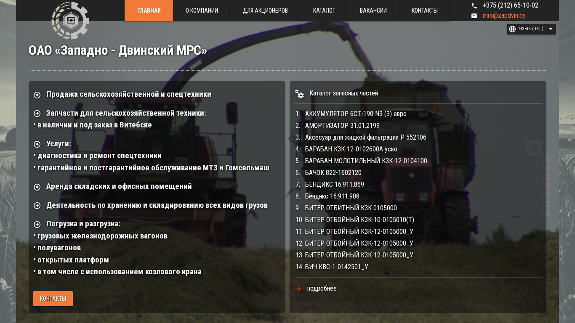Viewport: 575px width, 323px height.
Task: Click arrow icon beside Услуги heading
Action: click(37, 144)
